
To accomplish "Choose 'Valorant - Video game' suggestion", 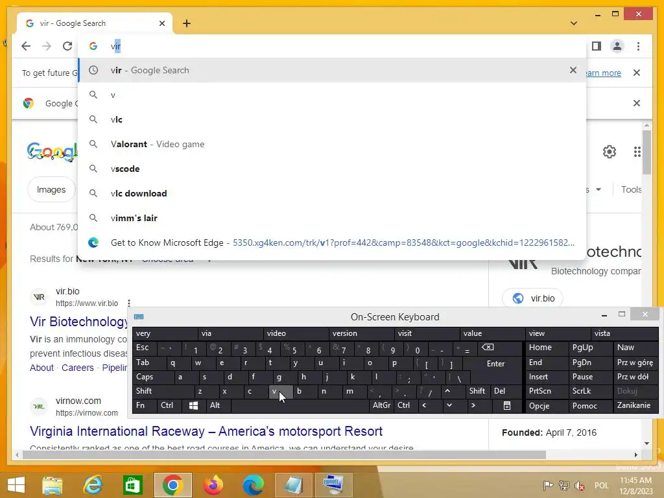I will pos(332,144).
